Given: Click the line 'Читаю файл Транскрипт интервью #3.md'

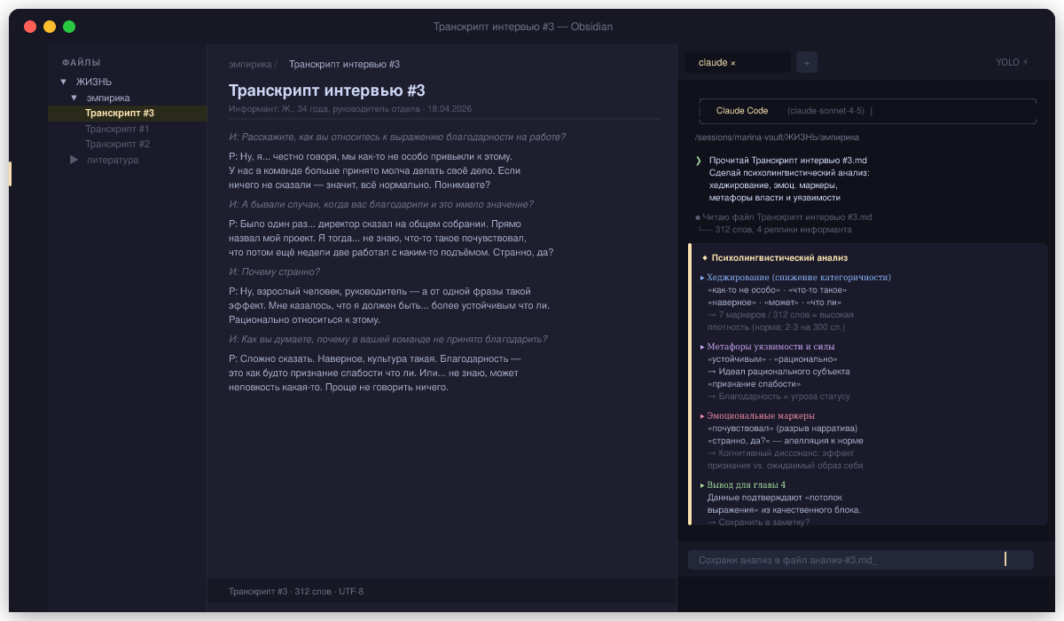Looking at the screenshot, I should click(x=784, y=216).
